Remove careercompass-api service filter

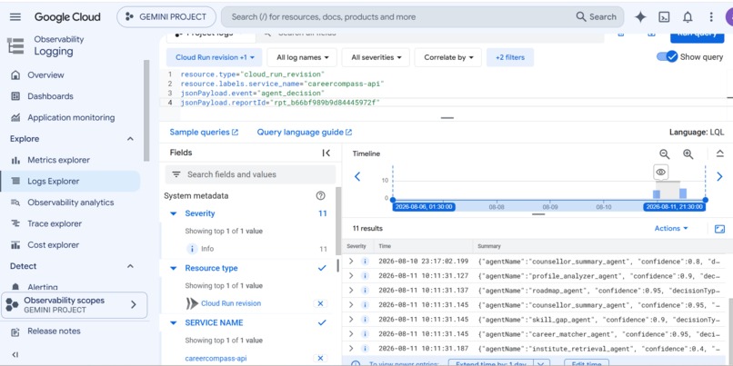tap(320, 358)
